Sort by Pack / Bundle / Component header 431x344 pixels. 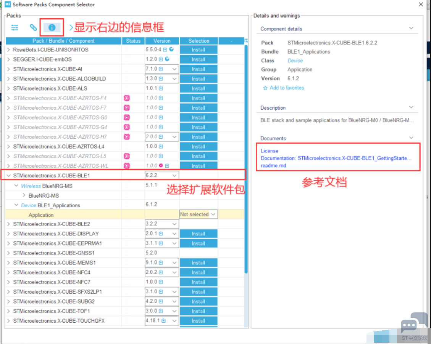[63, 41]
